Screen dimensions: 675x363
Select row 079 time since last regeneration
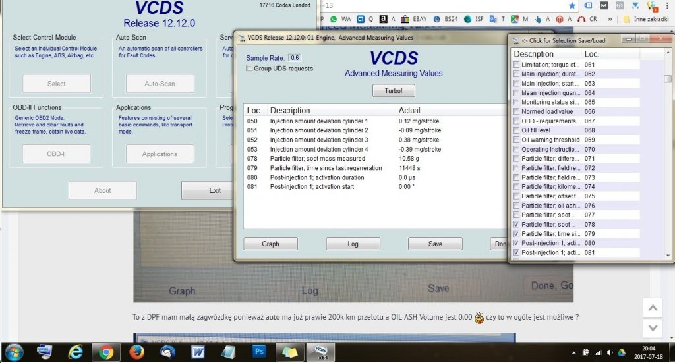(374, 168)
